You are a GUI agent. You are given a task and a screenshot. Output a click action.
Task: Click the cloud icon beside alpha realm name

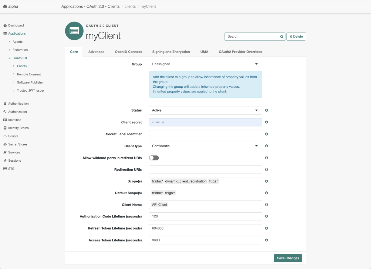point(5,6)
